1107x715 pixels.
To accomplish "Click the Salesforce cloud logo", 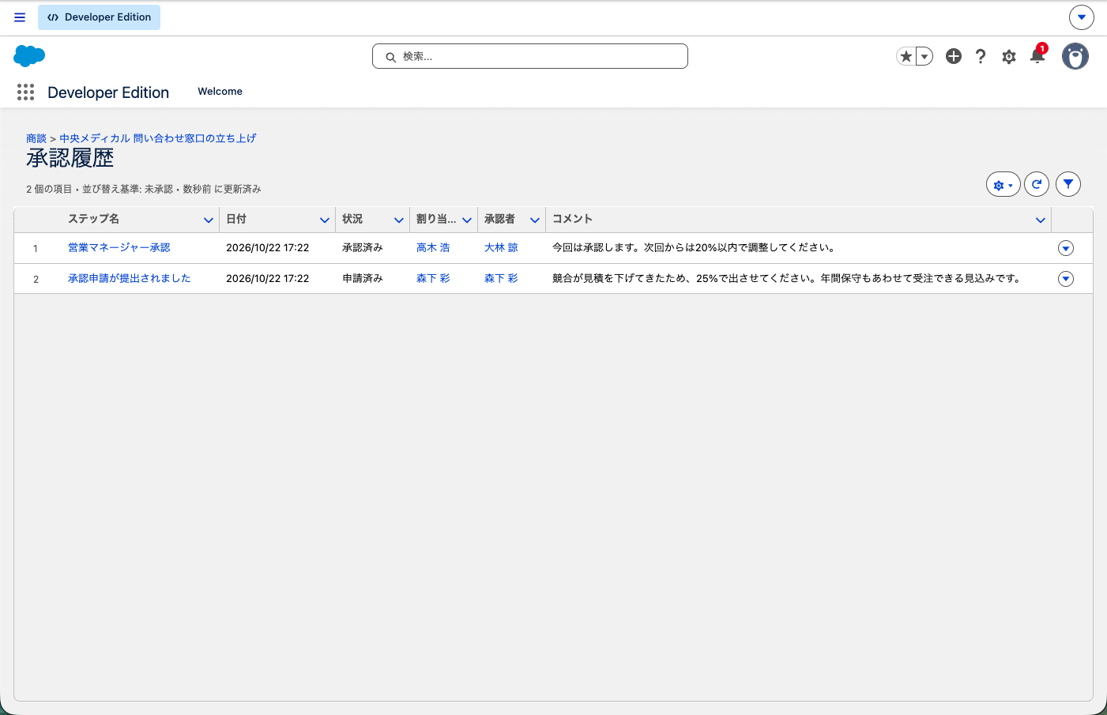I will point(29,56).
